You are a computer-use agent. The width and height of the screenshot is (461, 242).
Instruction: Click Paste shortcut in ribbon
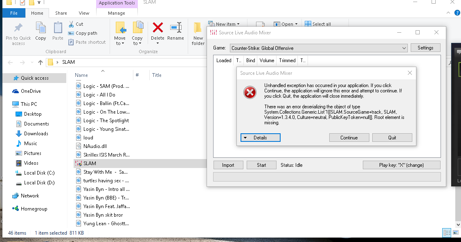coord(87,42)
